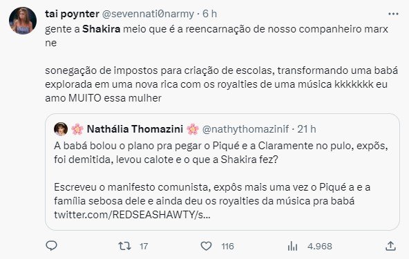The height and width of the screenshot is (259, 409).
Task: Follow the twitter.com/REDSEASHAWTY link
Action: pos(132,215)
